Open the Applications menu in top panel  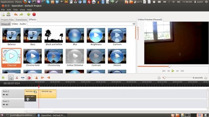click(7, 2)
